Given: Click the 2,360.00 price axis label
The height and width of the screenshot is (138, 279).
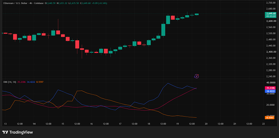Looking at the screenshot, I should [x=270, y=58].
